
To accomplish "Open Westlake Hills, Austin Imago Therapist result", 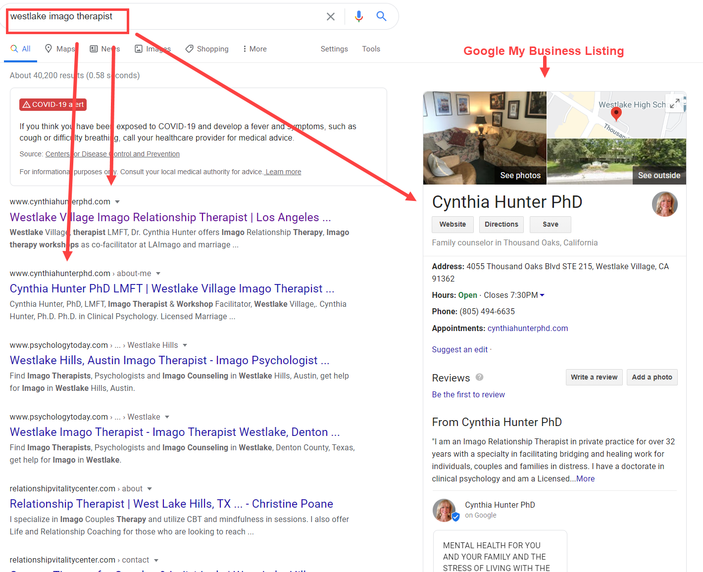I will tap(169, 360).
